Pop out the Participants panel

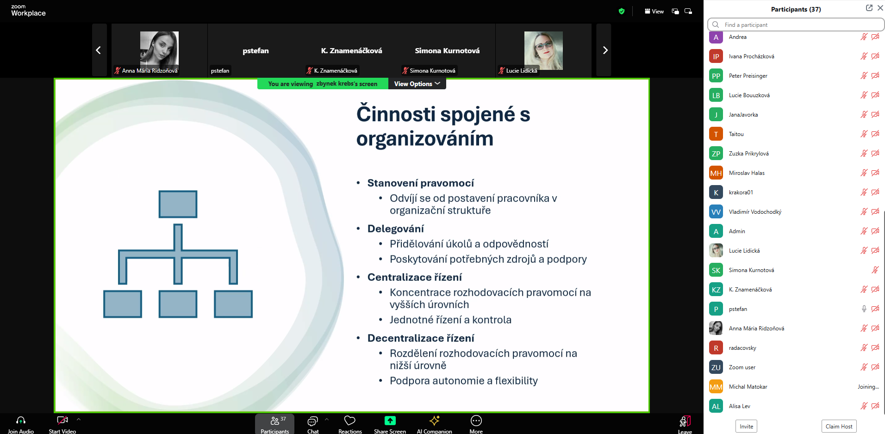coord(869,8)
